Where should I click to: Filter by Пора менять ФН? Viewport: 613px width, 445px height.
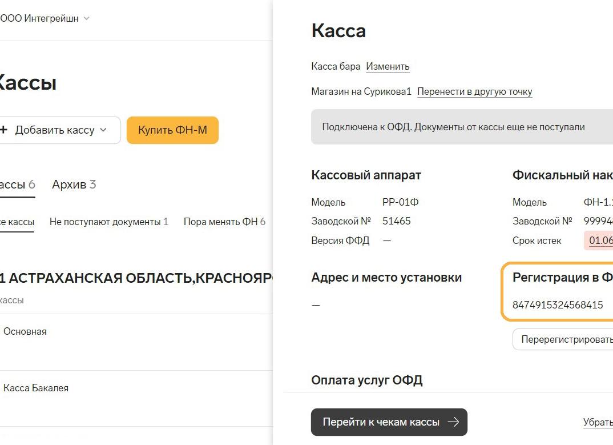224,222
